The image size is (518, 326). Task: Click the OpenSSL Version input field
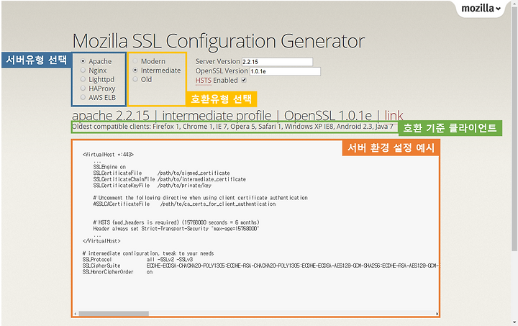coord(285,71)
